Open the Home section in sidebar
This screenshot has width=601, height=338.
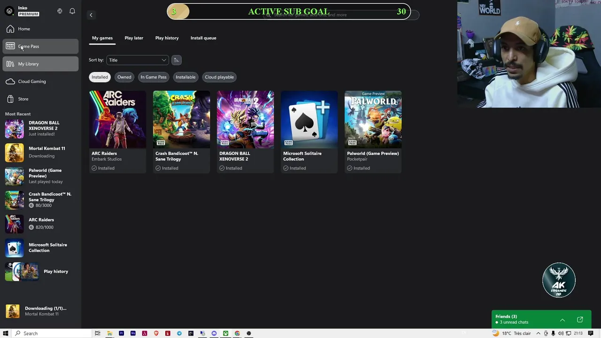point(40,29)
